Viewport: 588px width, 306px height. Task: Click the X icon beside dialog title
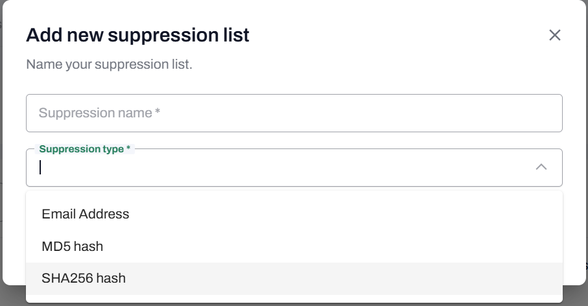click(554, 35)
